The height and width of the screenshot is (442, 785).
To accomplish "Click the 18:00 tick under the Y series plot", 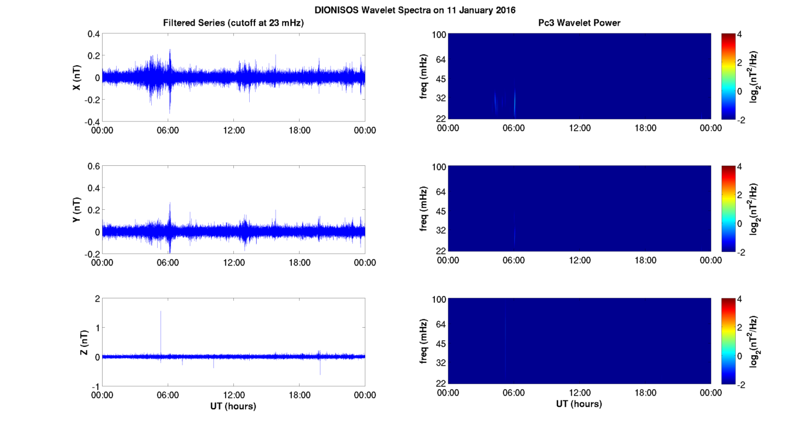I will pos(300,263).
